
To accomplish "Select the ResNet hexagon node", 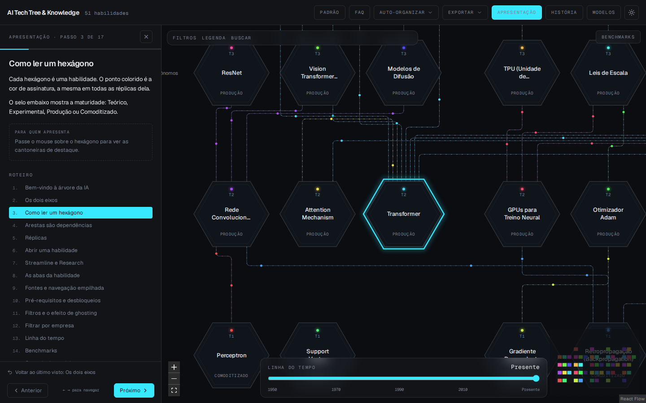I will pyautogui.click(x=231, y=73).
